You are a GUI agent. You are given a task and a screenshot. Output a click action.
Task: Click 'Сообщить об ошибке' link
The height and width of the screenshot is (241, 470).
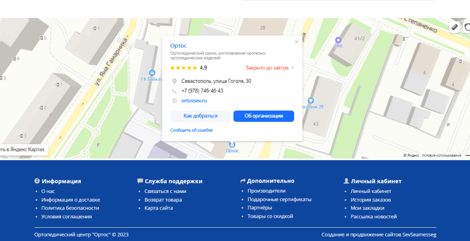point(191,130)
